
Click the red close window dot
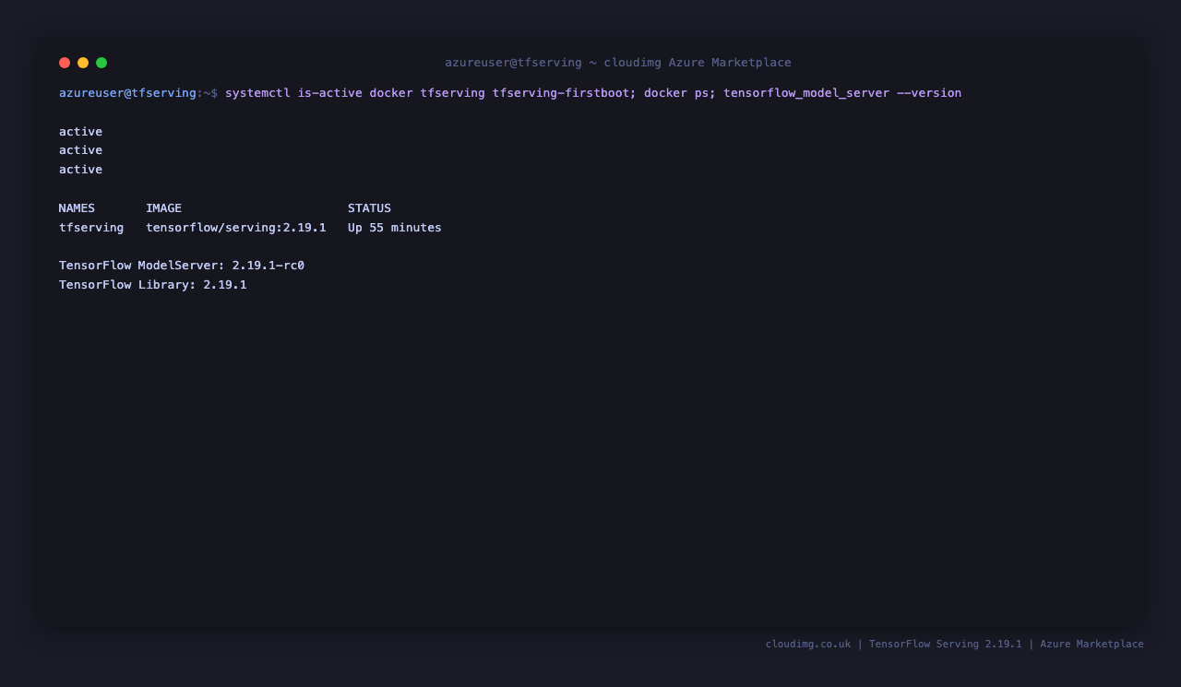point(65,63)
